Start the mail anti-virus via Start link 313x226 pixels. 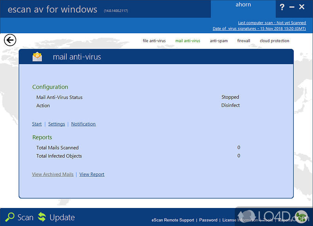tap(37, 124)
